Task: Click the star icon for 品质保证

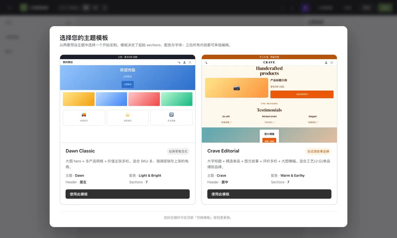Action: point(128,115)
